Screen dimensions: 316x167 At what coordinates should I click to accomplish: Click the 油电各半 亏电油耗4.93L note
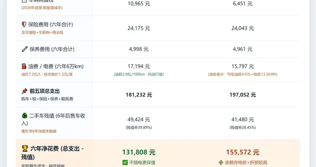click(x=243, y=74)
